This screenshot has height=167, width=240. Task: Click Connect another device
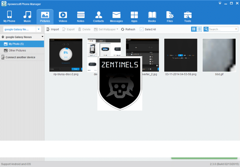click(x=22, y=57)
